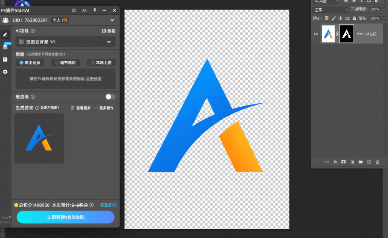Screen dimensions: 388x238
Task: Lock all with the padlock icon
Action: (x=354, y=18)
